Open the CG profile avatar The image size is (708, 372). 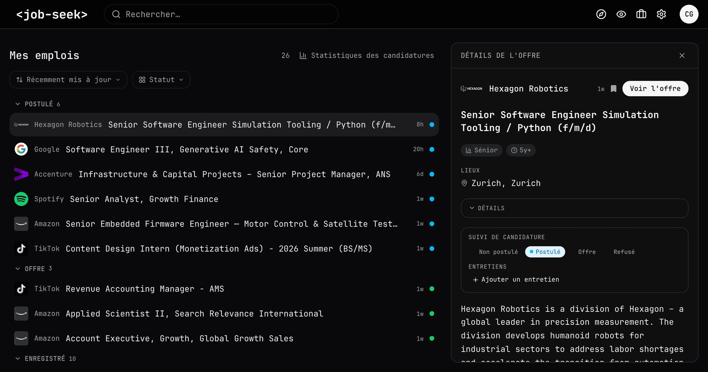coord(689,14)
